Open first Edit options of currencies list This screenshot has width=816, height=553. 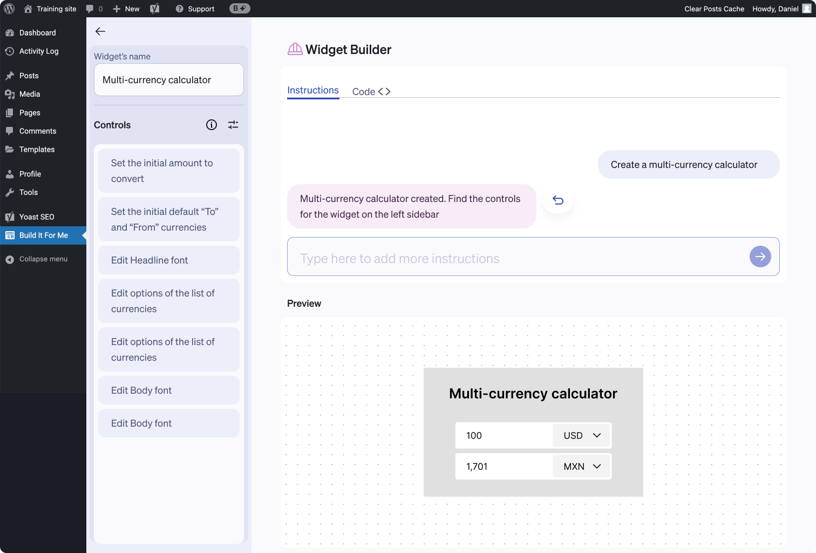(169, 301)
